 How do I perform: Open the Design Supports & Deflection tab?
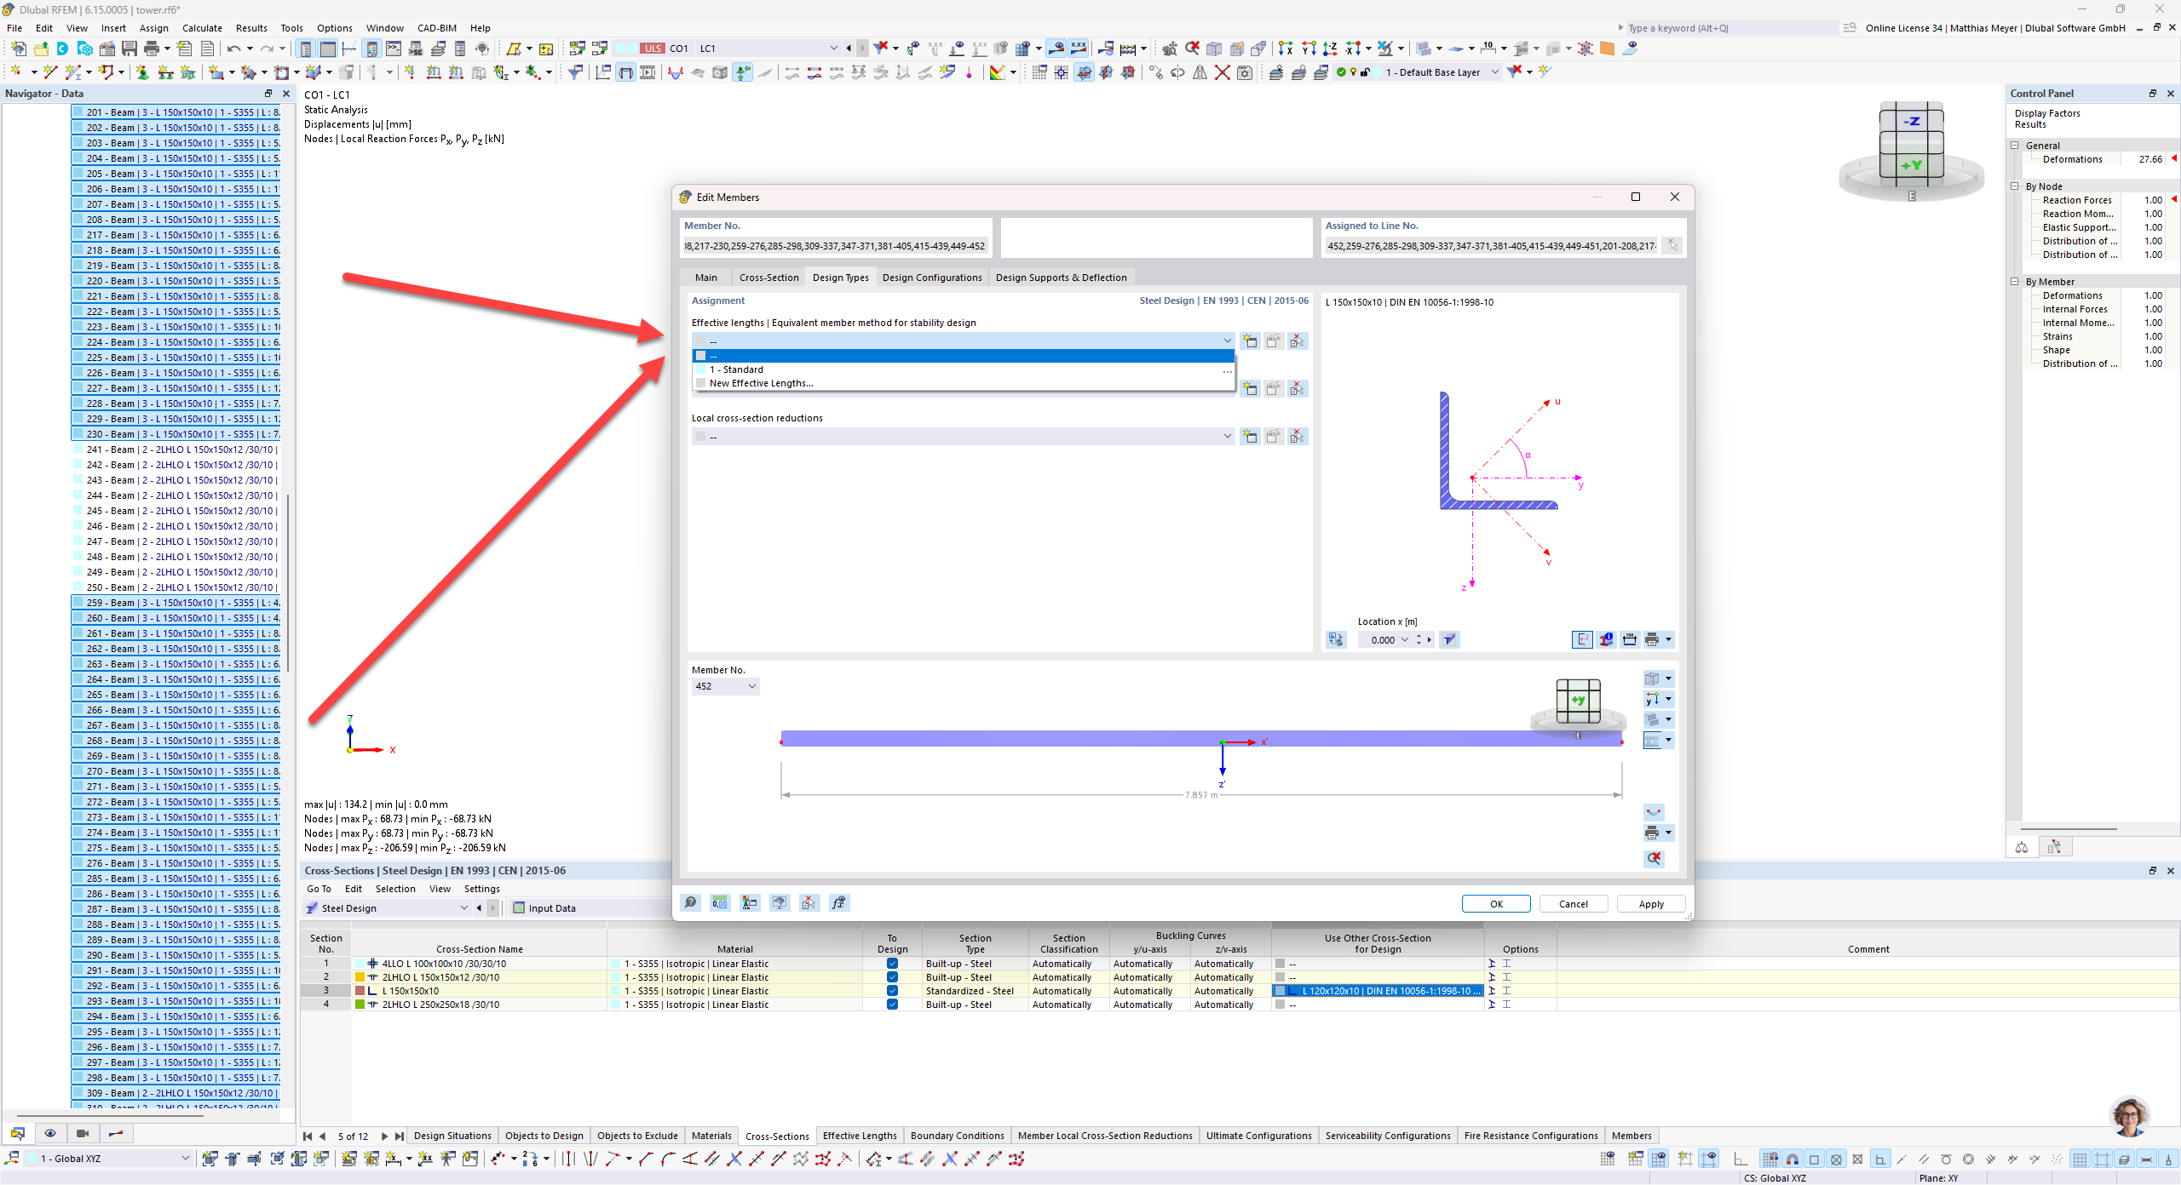coord(1062,278)
